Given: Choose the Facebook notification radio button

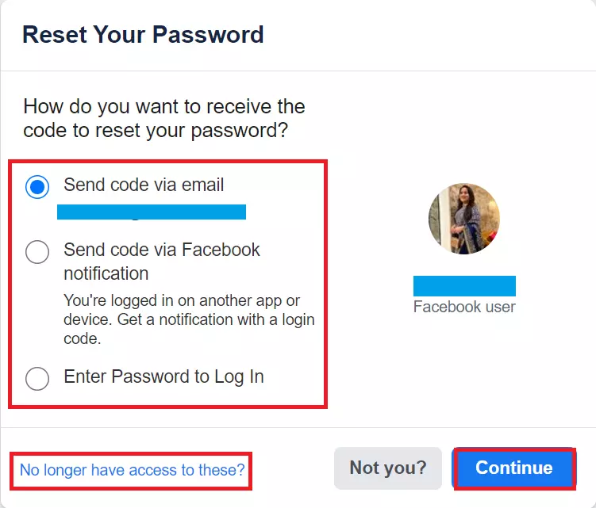Looking at the screenshot, I should pyautogui.click(x=37, y=252).
